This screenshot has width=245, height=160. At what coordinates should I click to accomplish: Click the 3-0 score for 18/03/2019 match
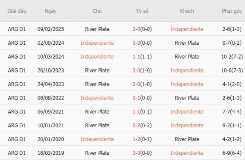click(136, 153)
